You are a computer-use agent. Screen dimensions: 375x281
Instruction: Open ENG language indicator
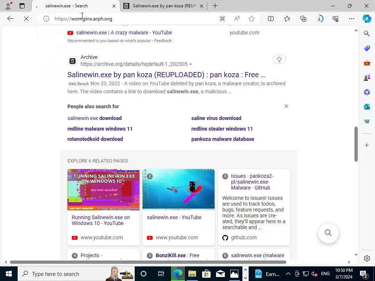(x=325, y=274)
